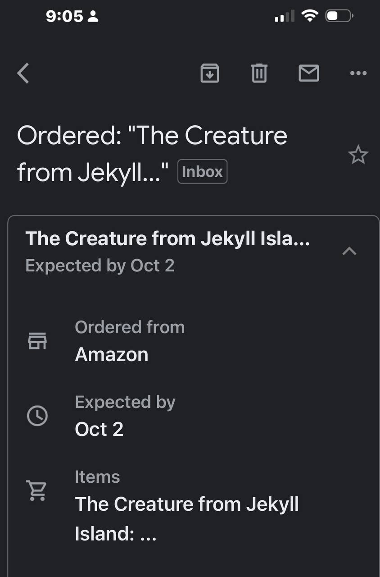The height and width of the screenshot is (577, 380).
Task: Tap the Wi-Fi status bar icon
Action: [310, 17]
